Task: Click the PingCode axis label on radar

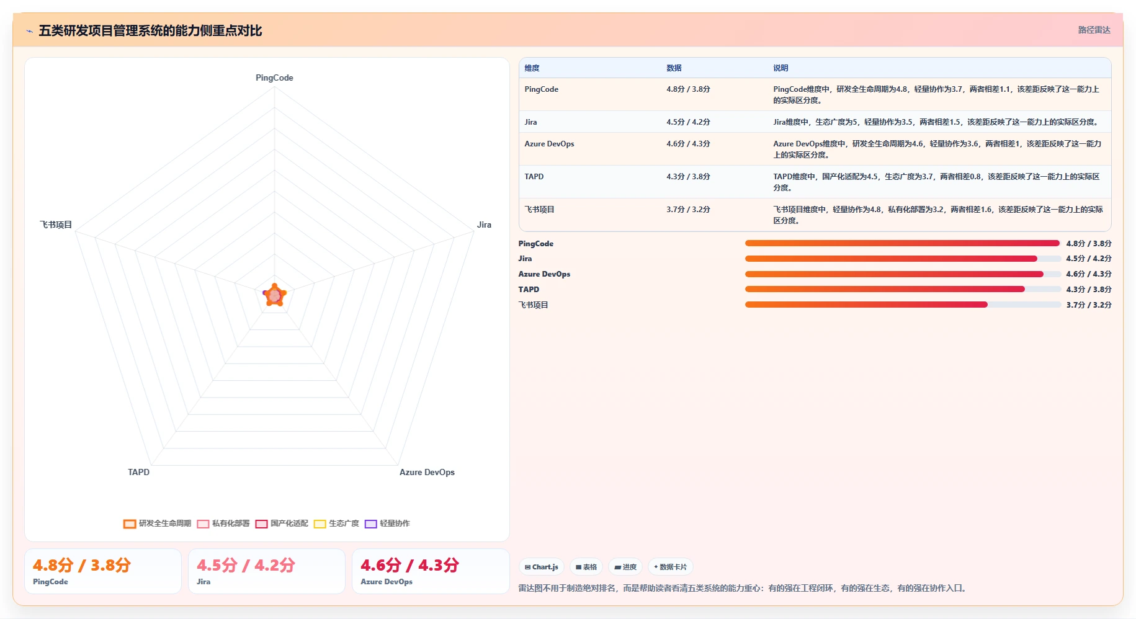Action: [x=274, y=78]
